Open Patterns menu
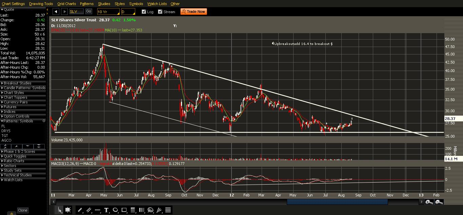The height and width of the screenshot is (215, 463). [87, 4]
